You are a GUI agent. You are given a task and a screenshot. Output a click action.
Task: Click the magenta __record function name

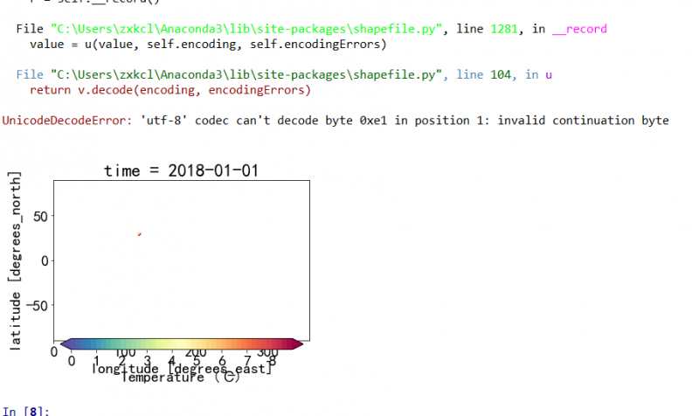(579, 29)
